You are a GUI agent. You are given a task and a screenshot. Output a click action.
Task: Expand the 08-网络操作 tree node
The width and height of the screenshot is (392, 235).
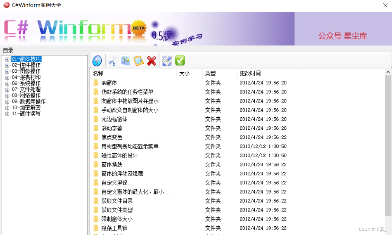click(7, 96)
